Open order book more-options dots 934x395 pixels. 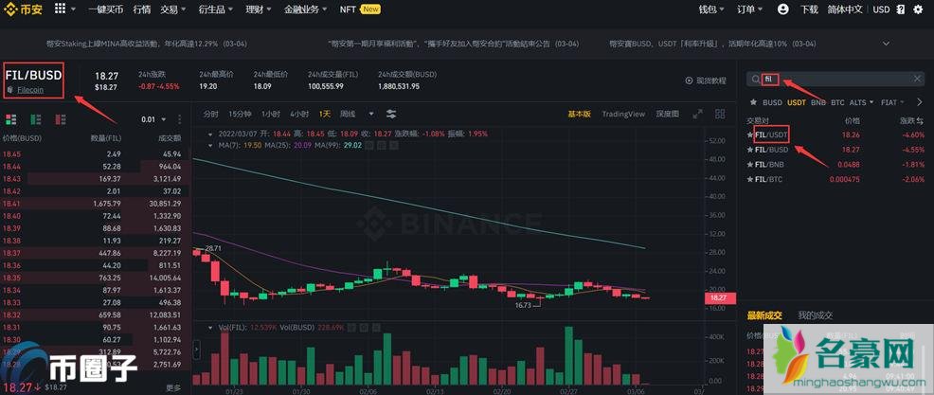pos(179,119)
